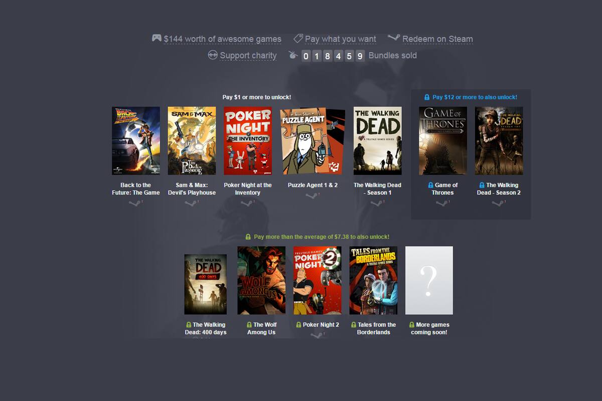The image size is (602, 401).
Task: Click the game controller icon beside $144 worth
Action: (x=157, y=38)
